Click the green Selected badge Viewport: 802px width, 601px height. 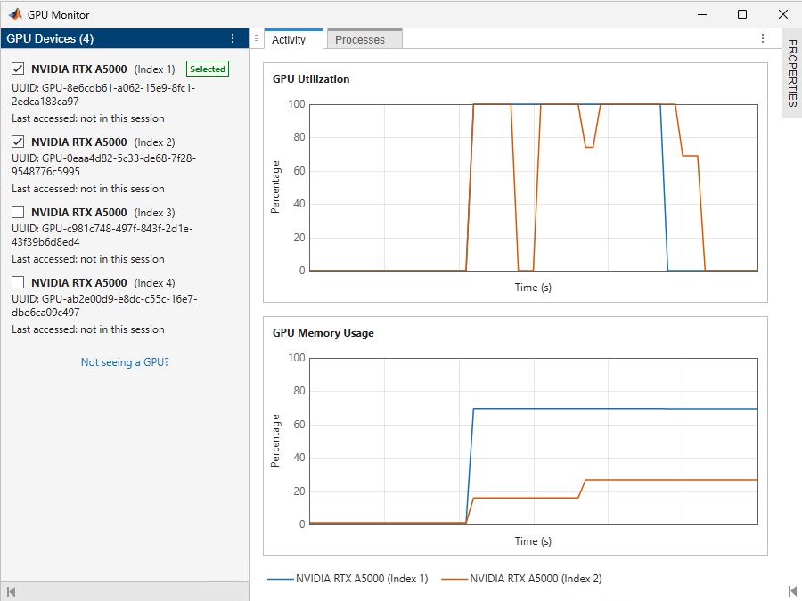208,69
